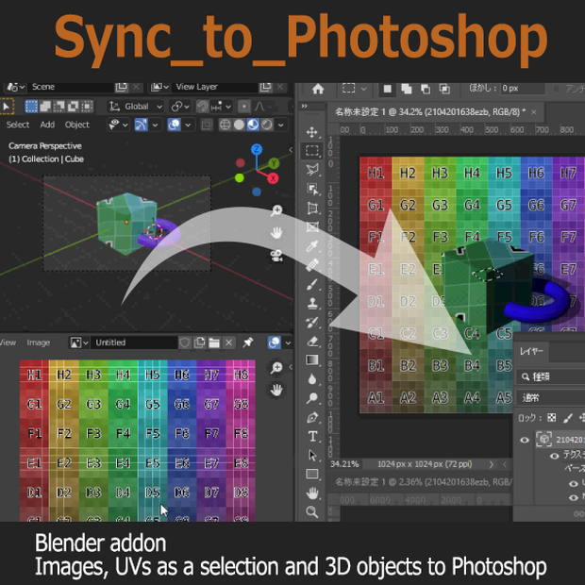Select the Blur tool
585x585 pixels.
pyautogui.click(x=312, y=379)
